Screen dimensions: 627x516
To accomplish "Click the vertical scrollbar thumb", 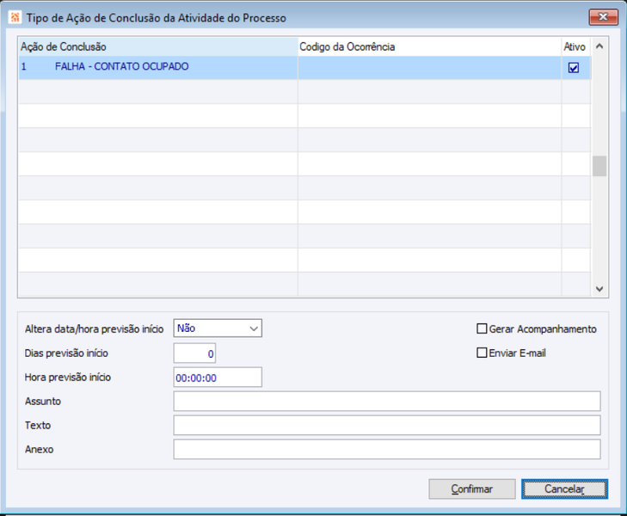I will pos(599,166).
